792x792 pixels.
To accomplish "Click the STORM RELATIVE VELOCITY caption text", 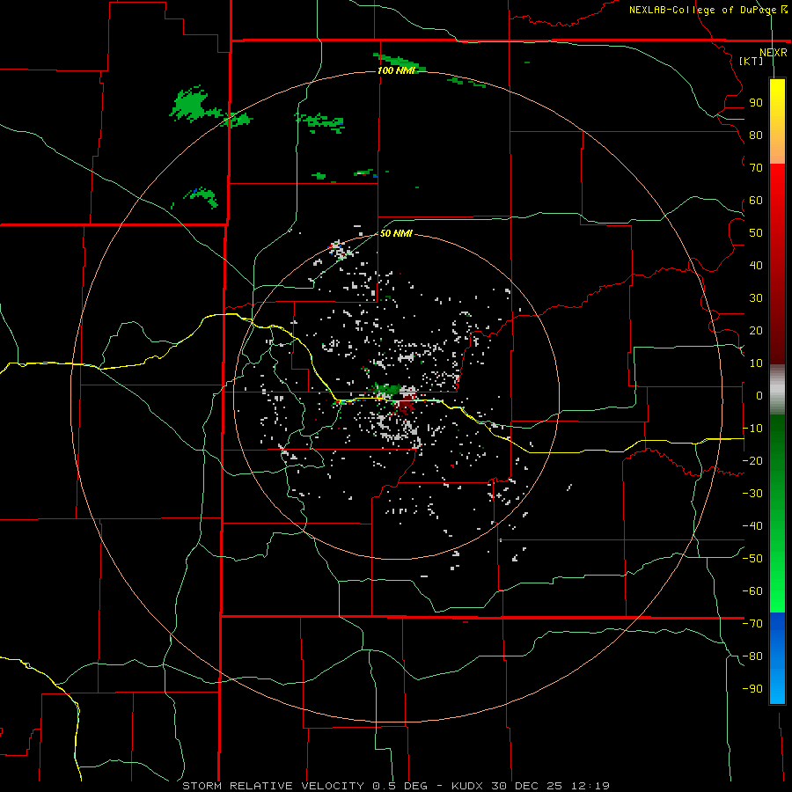I will 273,786.
